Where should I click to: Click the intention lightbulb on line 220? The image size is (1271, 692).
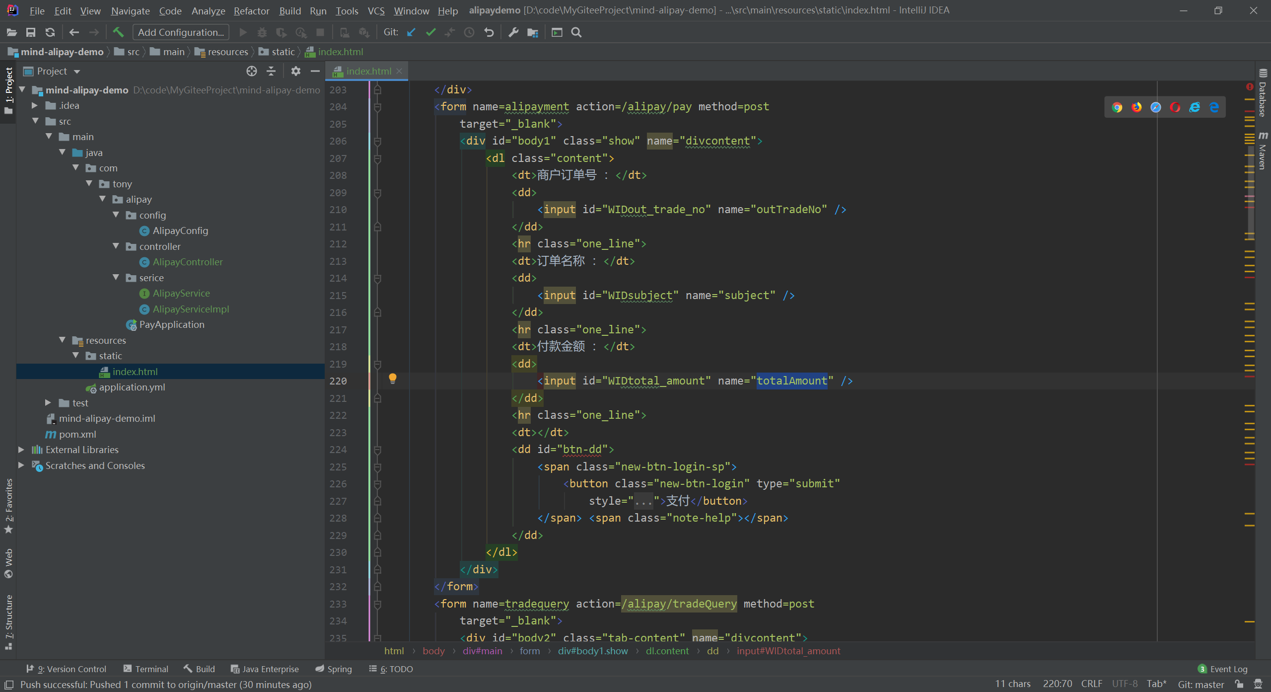click(x=392, y=379)
